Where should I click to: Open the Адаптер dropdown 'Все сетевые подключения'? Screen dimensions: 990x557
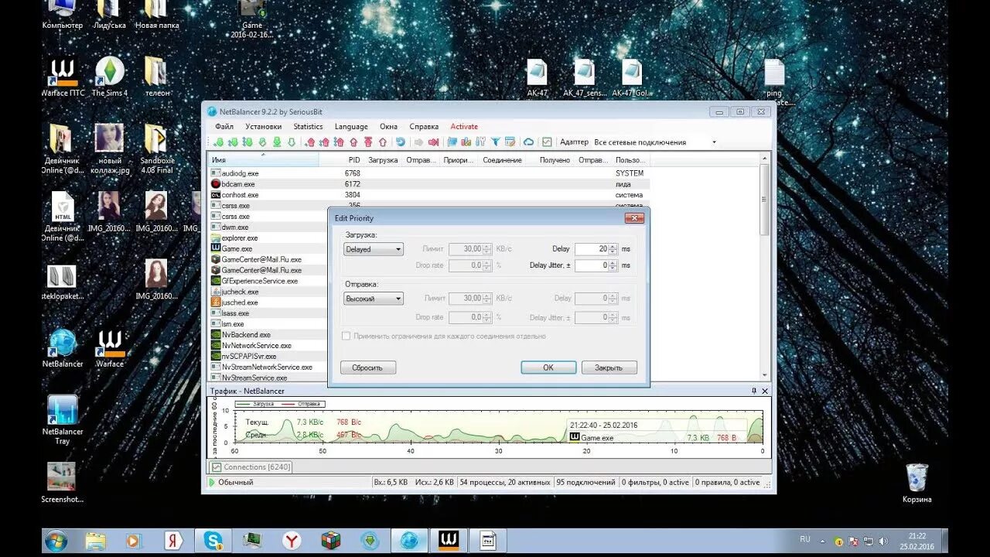[x=654, y=142]
